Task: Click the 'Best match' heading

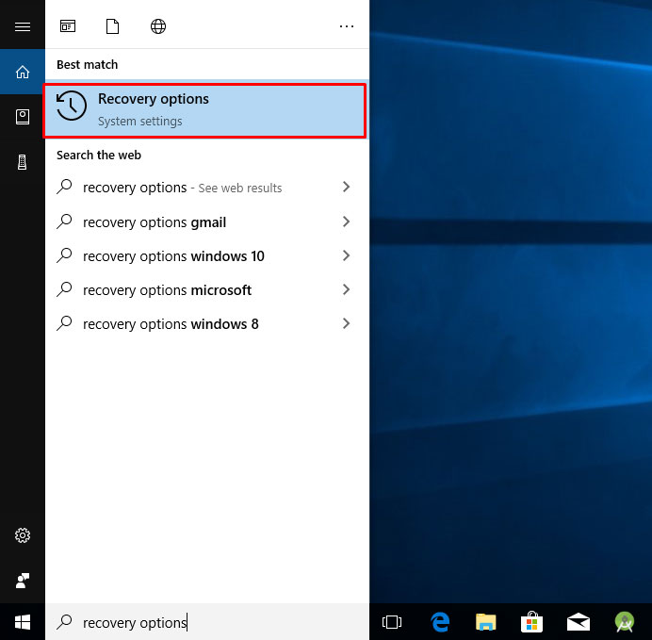Action: [x=88, y=65]
